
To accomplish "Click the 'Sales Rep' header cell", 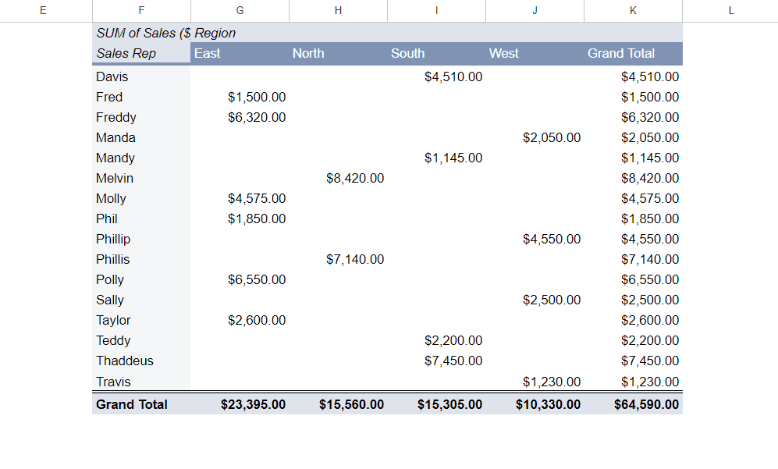I will pyautogui.click(x=141, y=53).
